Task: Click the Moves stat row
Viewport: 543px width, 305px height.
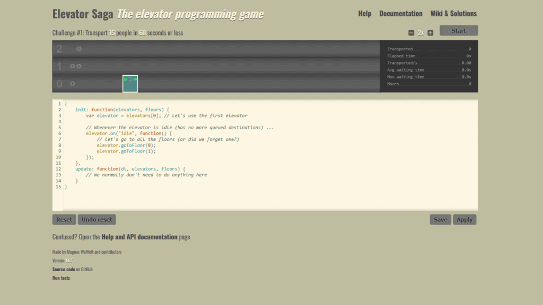Action: pyautogui.click(x=429, y=84)
